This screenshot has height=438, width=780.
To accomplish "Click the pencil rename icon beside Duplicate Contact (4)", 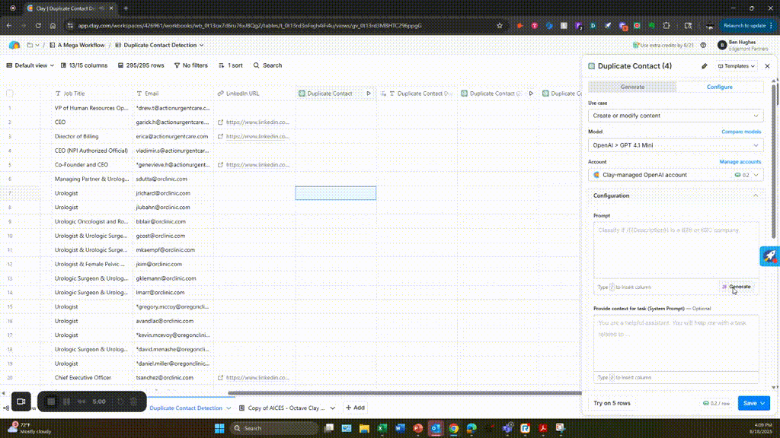I will pyautogui.click(x=705, y=66).
